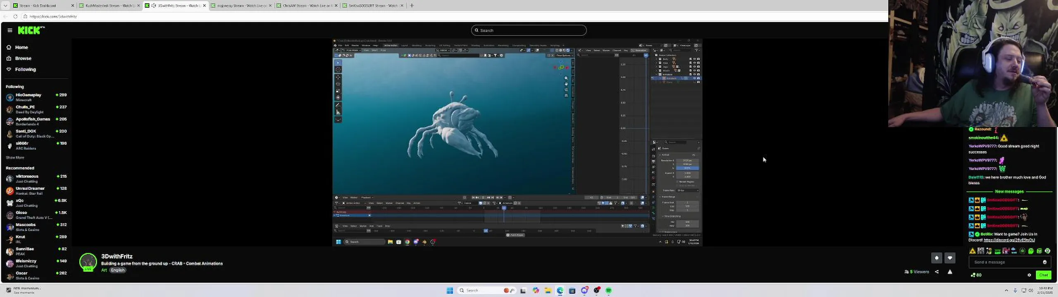
Task: Toggle Body collection exclude checkbox
Action: [x=690, y=59]
